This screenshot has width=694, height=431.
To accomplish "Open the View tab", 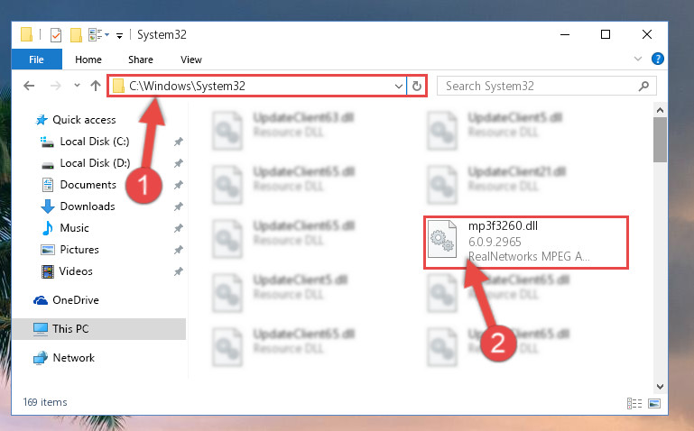I will (x=191, y=60).
